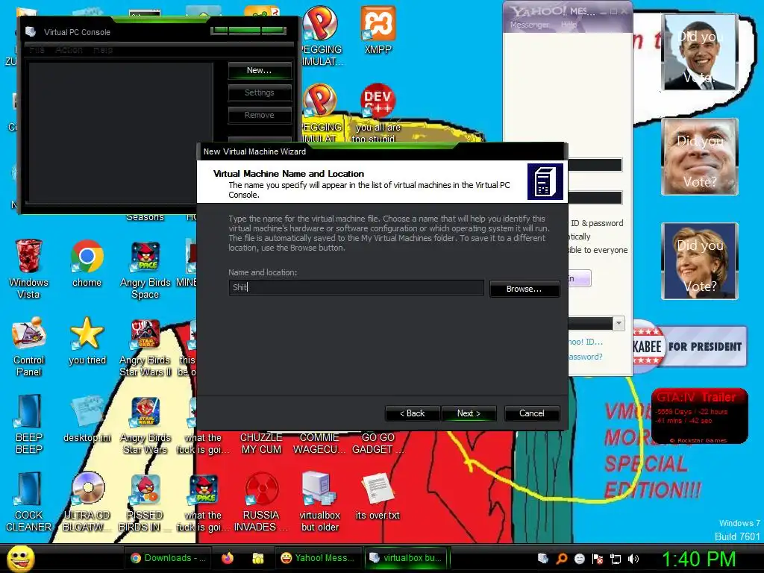764x573 pixels.
Task: Click the 1:40 PM taskbar clock
Action: tap(698, 559)
